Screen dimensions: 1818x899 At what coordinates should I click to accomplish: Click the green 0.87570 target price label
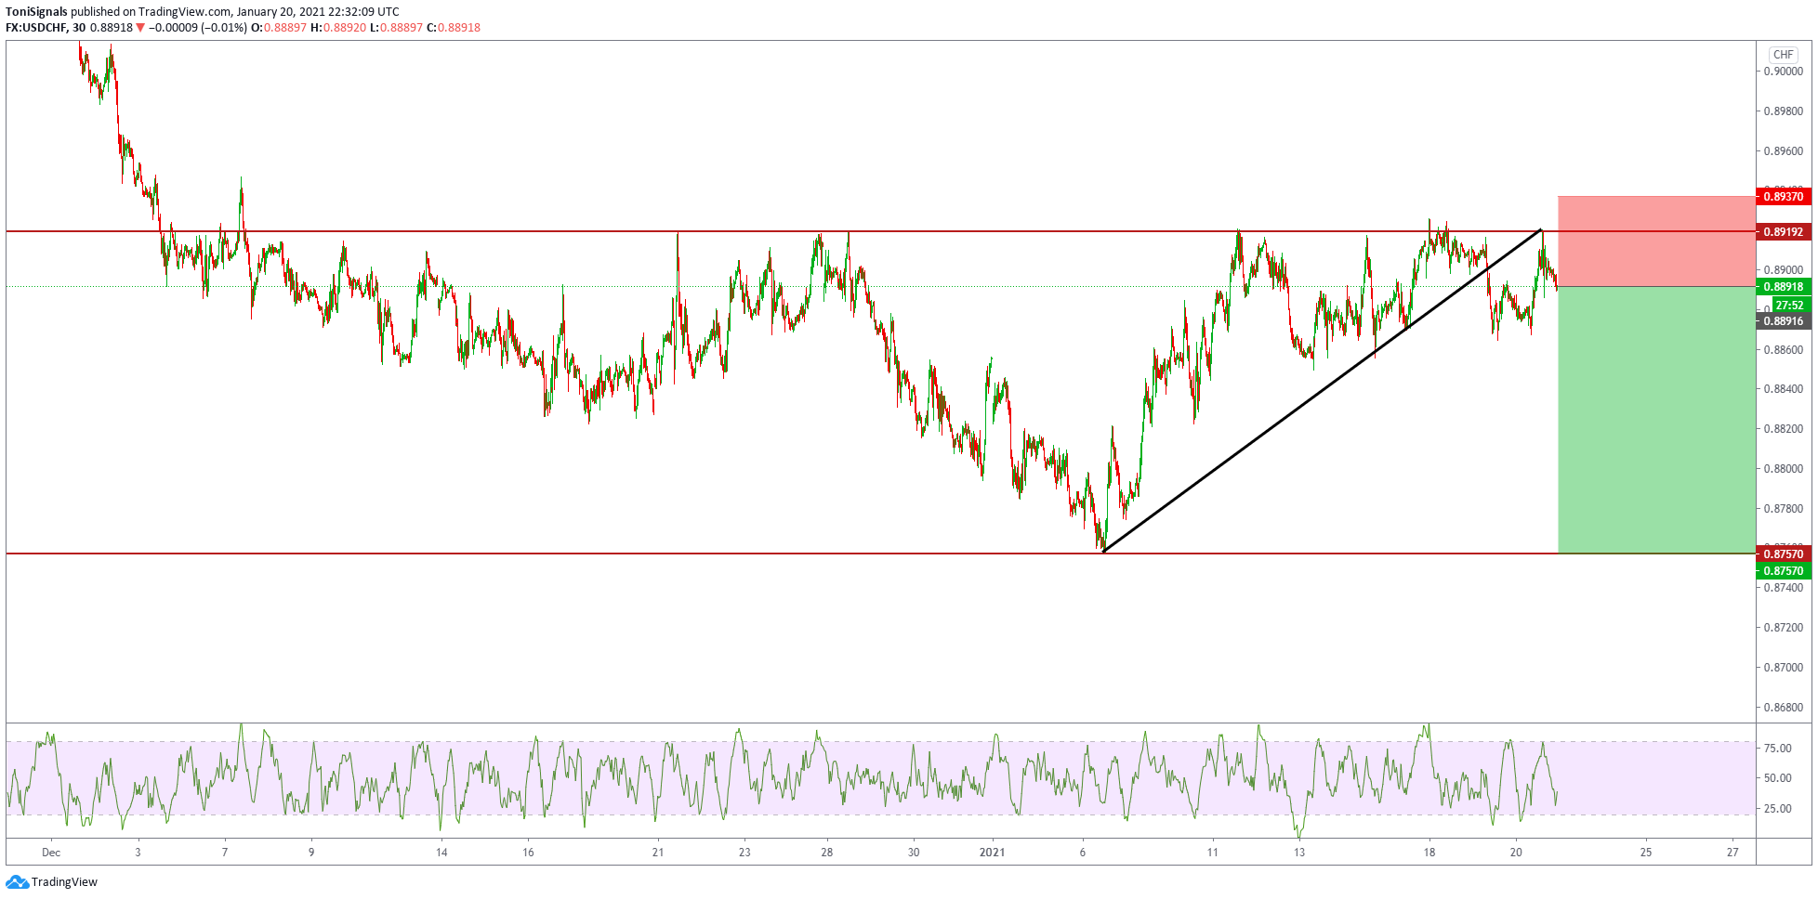1783,571
